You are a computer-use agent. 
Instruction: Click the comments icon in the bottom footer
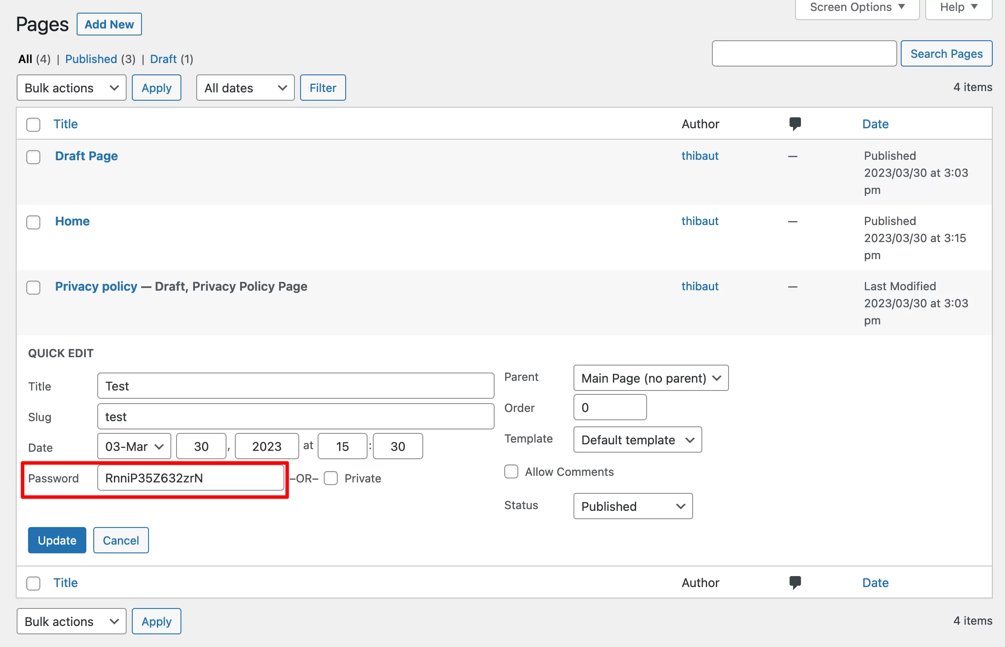[795, 583]
